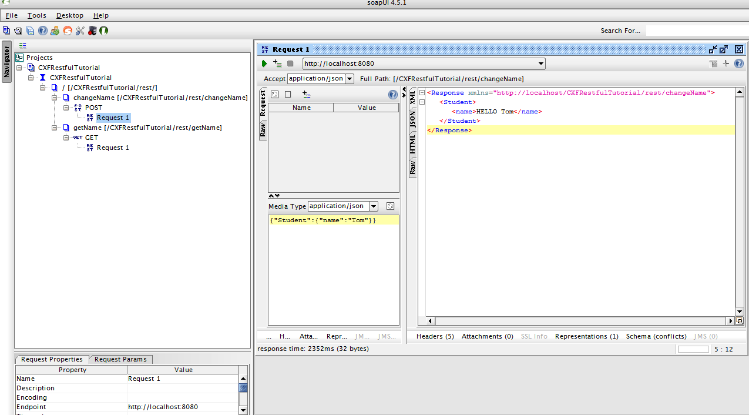Open Preferences via the wrench toolbar icon
749x415 pixels.
[x=80, y=31]
